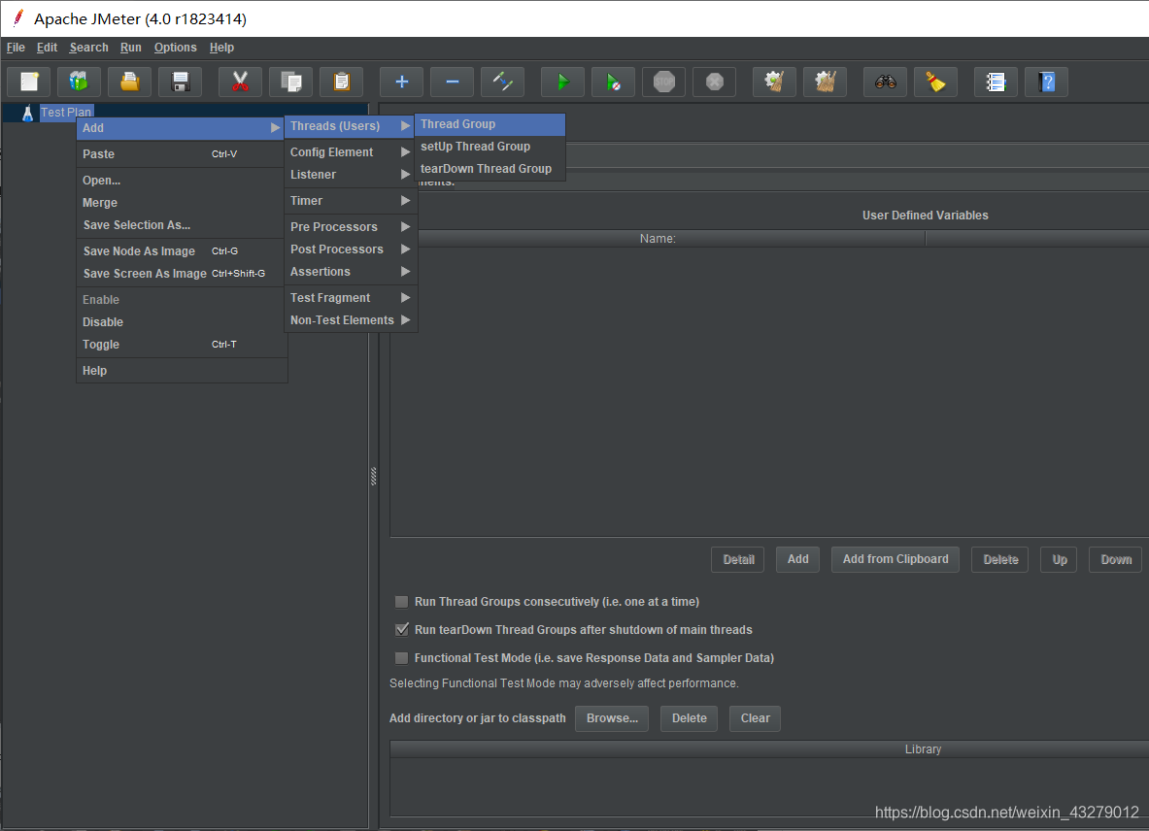Click the Stop test icon

pos(664,82)
